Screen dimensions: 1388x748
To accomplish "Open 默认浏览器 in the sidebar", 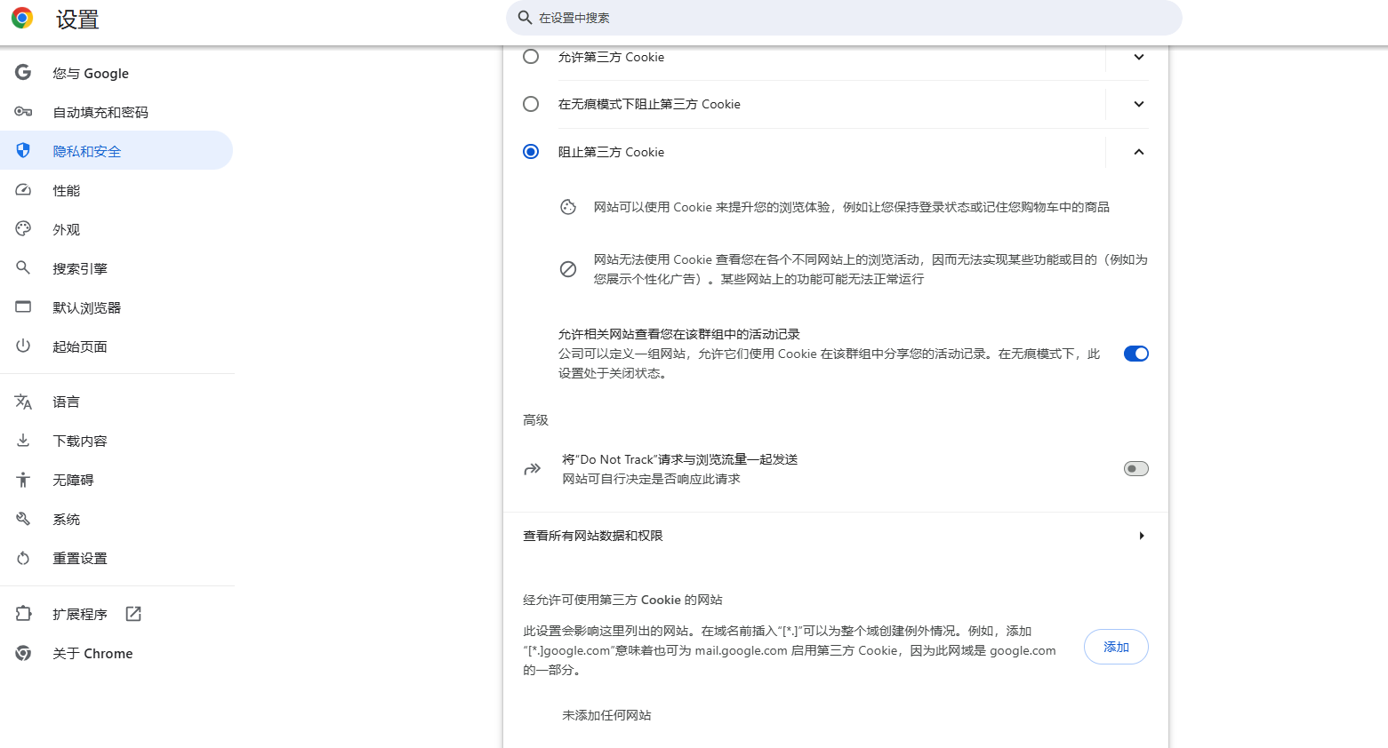I will click(116, 307).
